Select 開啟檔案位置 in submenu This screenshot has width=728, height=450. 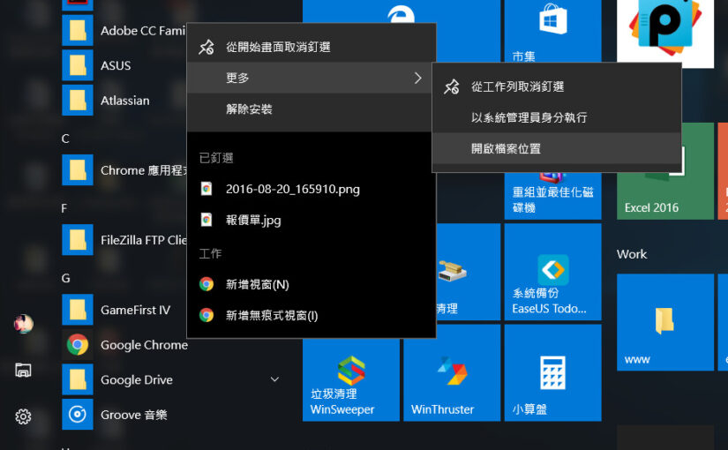(x=557, y=148)
